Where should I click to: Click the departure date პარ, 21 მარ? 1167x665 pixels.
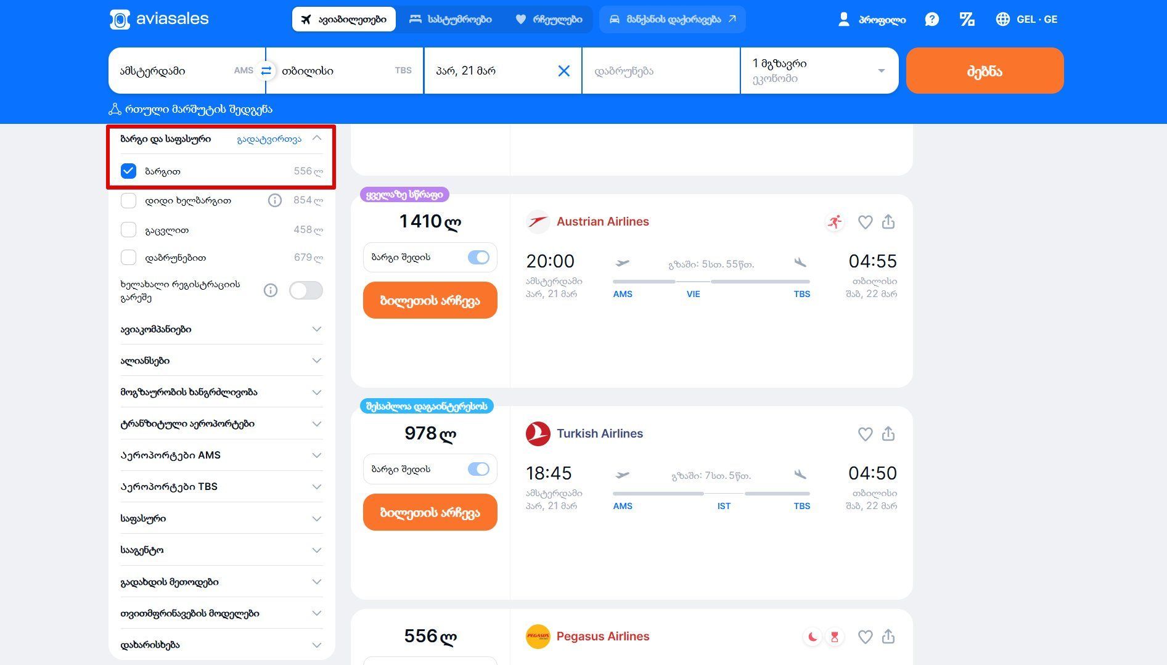tap(465, 71)
